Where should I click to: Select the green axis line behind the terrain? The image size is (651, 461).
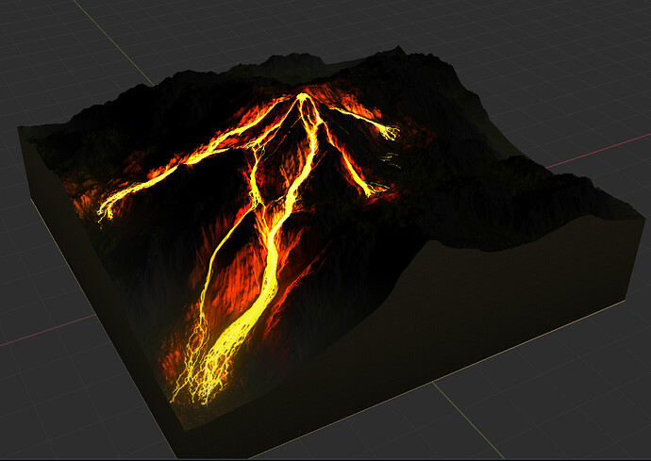click(113, 43)
